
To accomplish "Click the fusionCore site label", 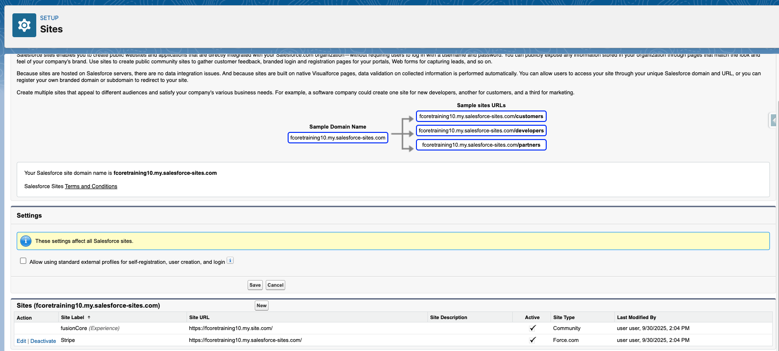I will pyautogui.click(x=74, y=328).
